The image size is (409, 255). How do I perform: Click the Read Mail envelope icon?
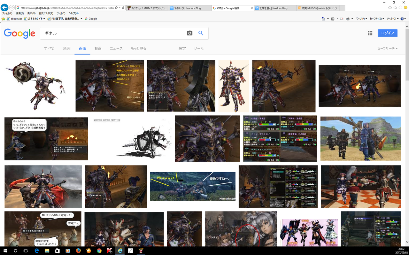(342, 19)
